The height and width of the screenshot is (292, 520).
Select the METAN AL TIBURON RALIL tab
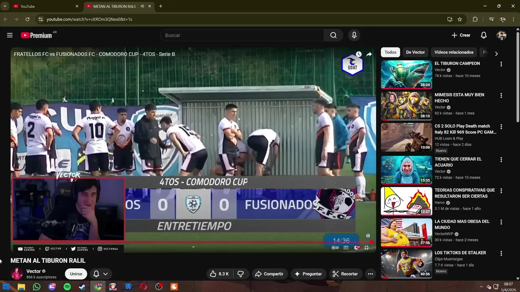(115, 6)
